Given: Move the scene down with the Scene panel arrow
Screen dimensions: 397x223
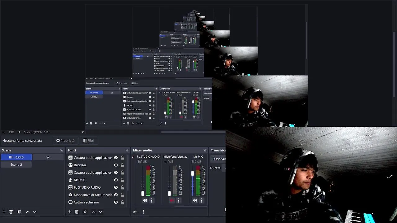Looking at the screenshot, I should pyautogui.click(x=35, y=212).
